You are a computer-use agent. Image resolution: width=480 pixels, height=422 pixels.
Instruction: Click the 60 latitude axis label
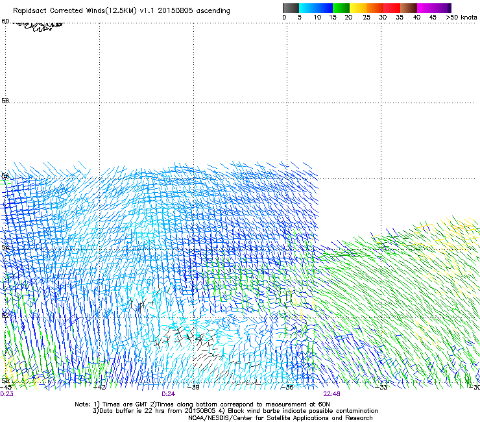[5, 21]
